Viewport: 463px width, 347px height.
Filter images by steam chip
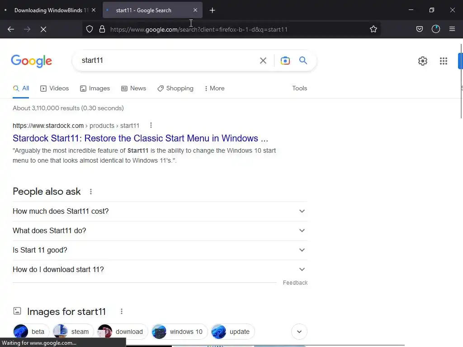pos(73,332)
